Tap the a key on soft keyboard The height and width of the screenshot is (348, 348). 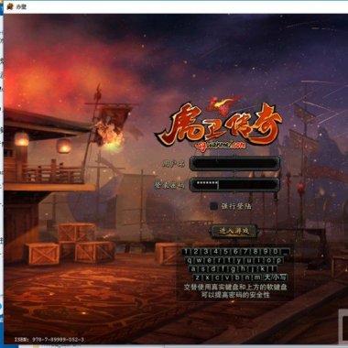coord(193,269)
